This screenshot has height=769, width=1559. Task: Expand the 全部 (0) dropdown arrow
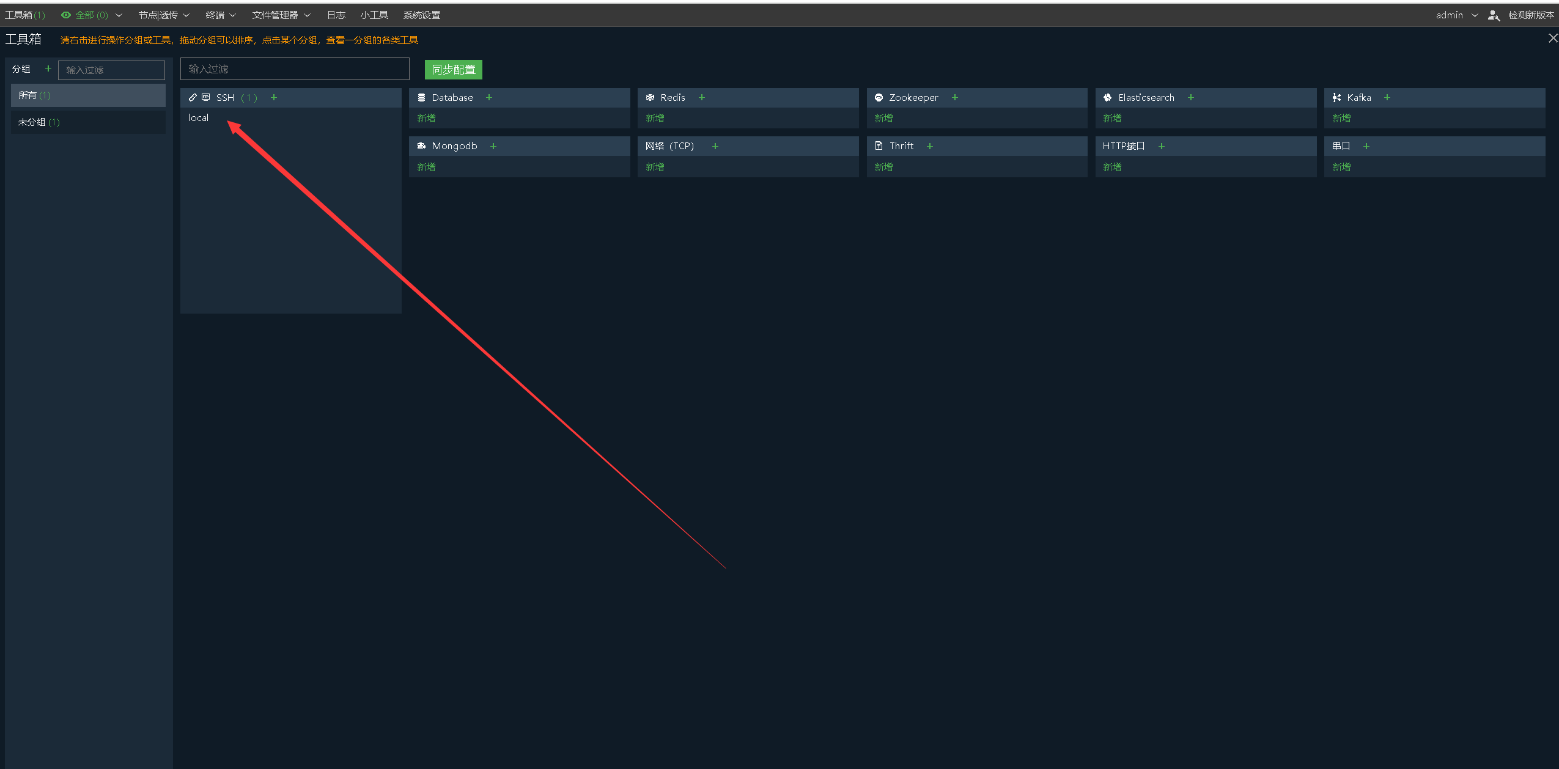[119, 15]
